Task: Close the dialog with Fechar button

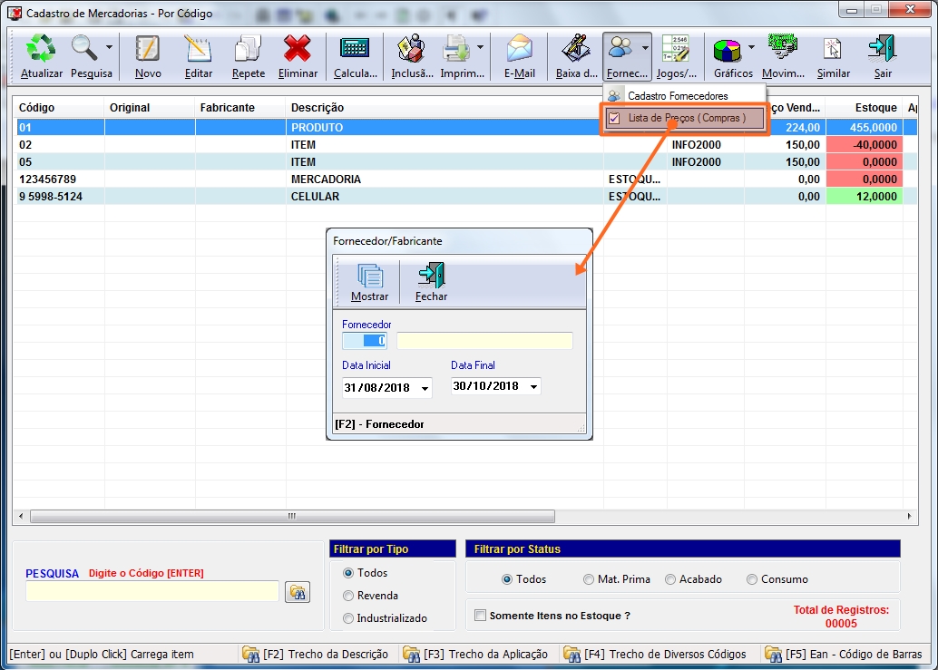Action: [431, 277]
